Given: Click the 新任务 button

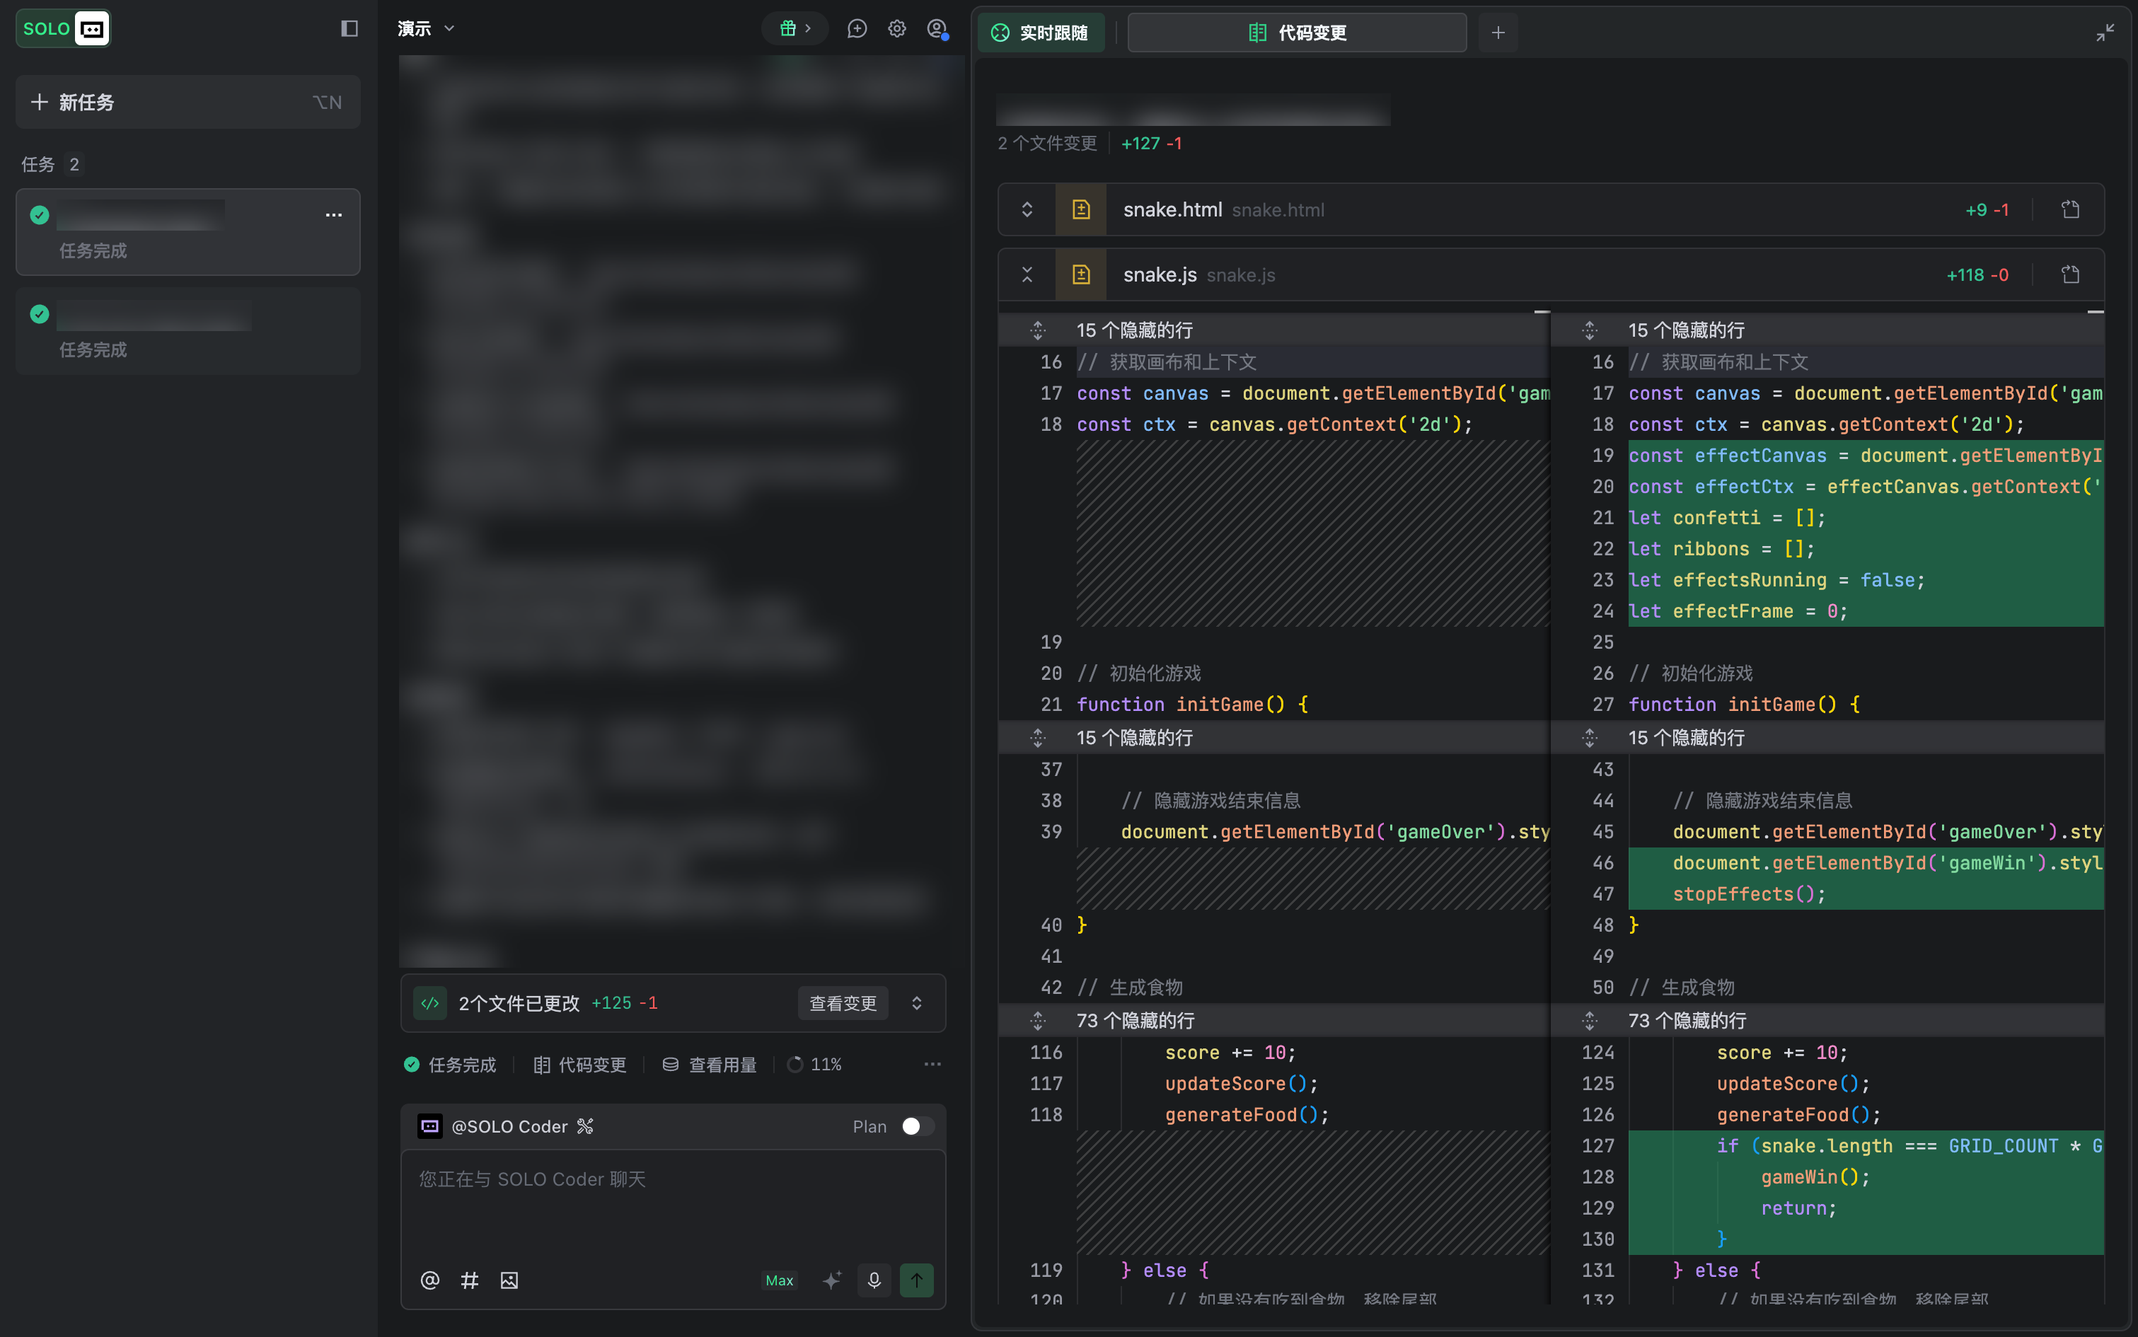Looking at the screenshot, I should pyautogui.click(x=187, y=103).
